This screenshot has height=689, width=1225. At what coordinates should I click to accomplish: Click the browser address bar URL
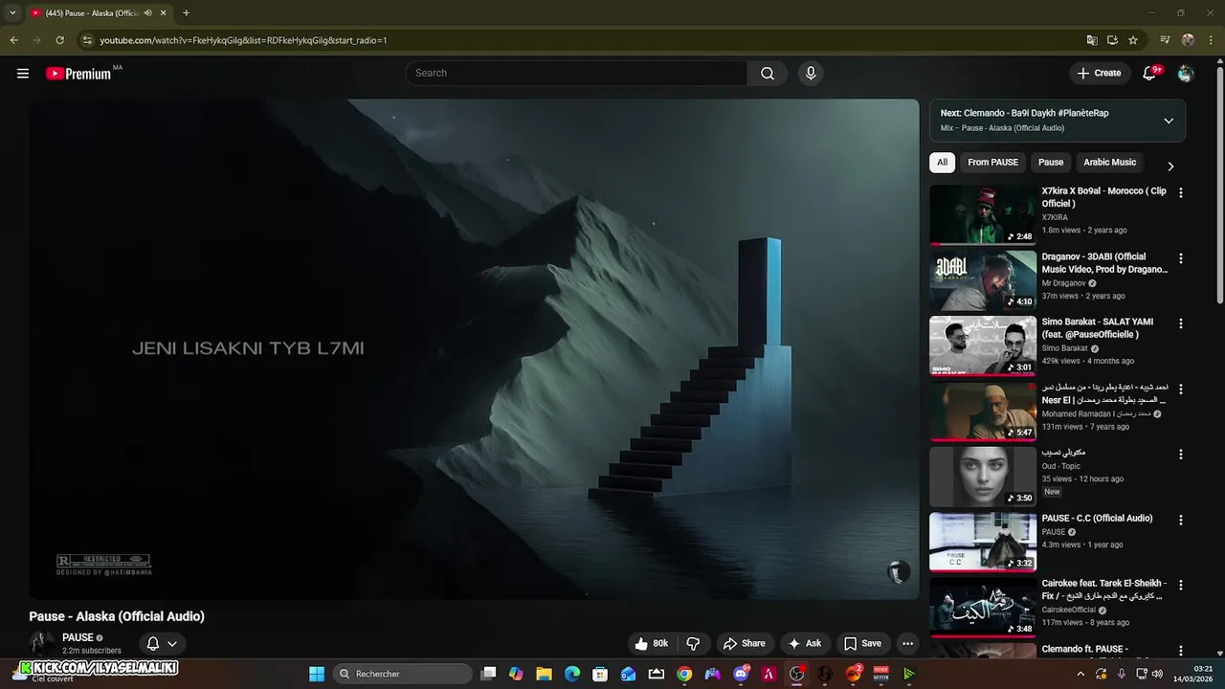(243, 40)
